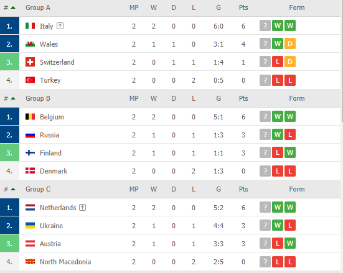Click Finland's win form badge

point(290,152)
